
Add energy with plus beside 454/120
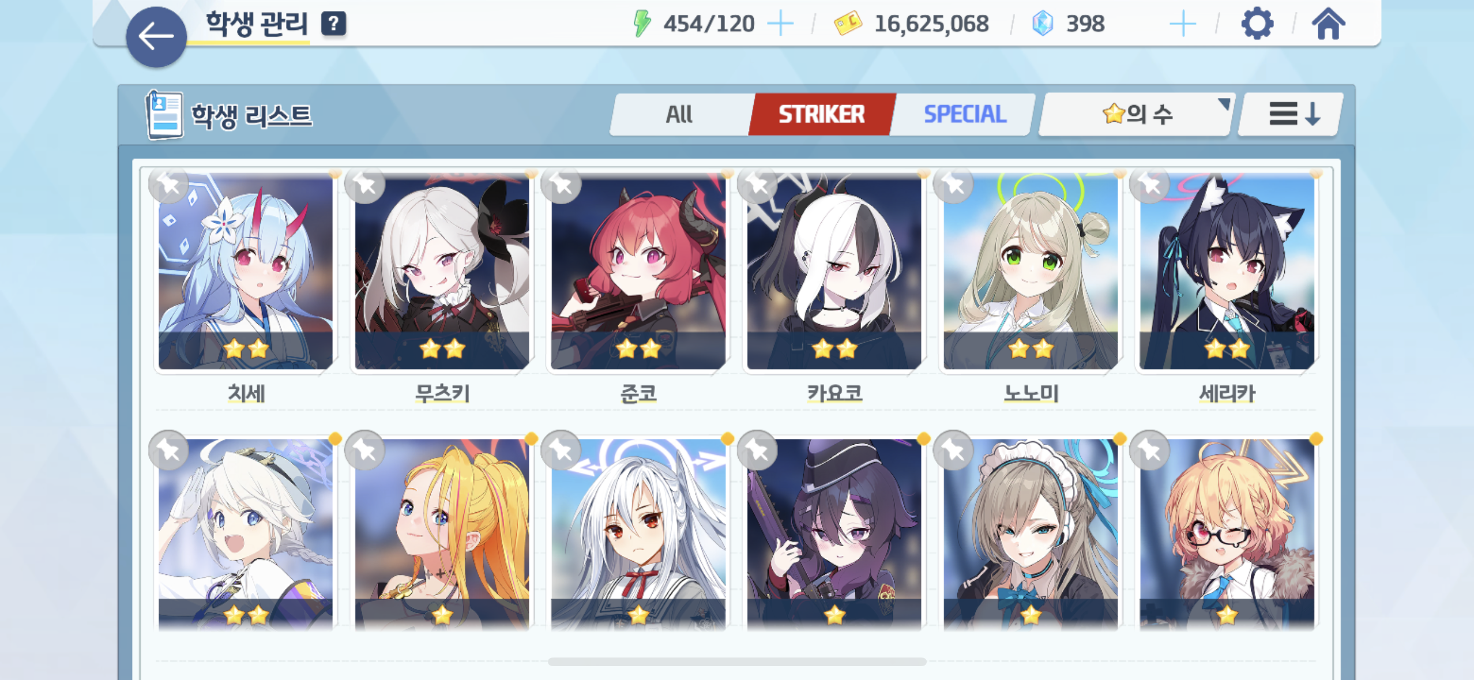[x=780, y=24]
